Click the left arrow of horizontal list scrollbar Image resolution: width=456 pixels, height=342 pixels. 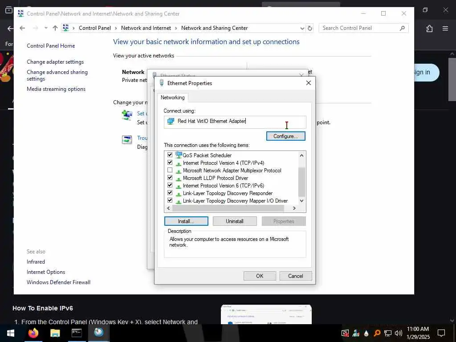(168, 208)
